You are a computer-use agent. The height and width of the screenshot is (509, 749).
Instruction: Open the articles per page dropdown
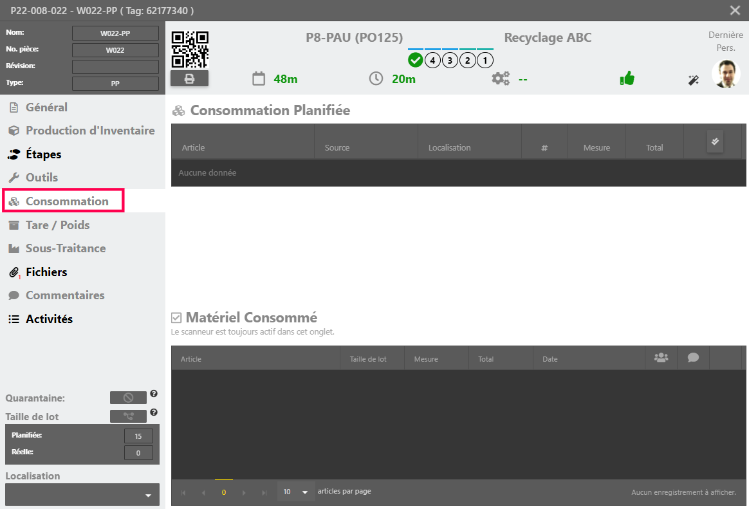(x=296, y=492)
